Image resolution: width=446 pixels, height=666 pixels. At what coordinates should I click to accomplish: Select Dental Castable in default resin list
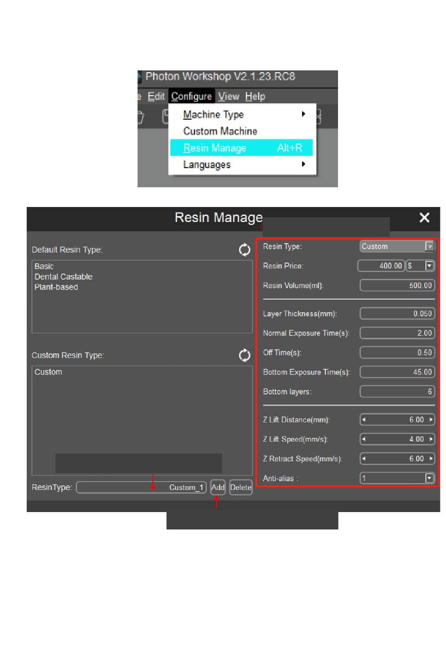coord(63,277)
